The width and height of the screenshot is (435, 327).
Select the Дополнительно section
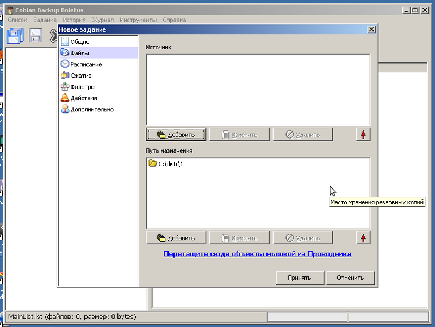(91, 109)
